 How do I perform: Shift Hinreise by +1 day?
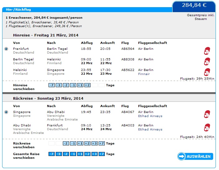tap(80, 85)
